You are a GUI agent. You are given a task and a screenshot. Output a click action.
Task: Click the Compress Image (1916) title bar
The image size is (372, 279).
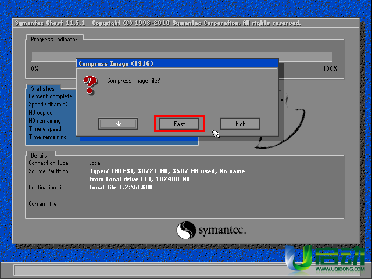point(177,63)
